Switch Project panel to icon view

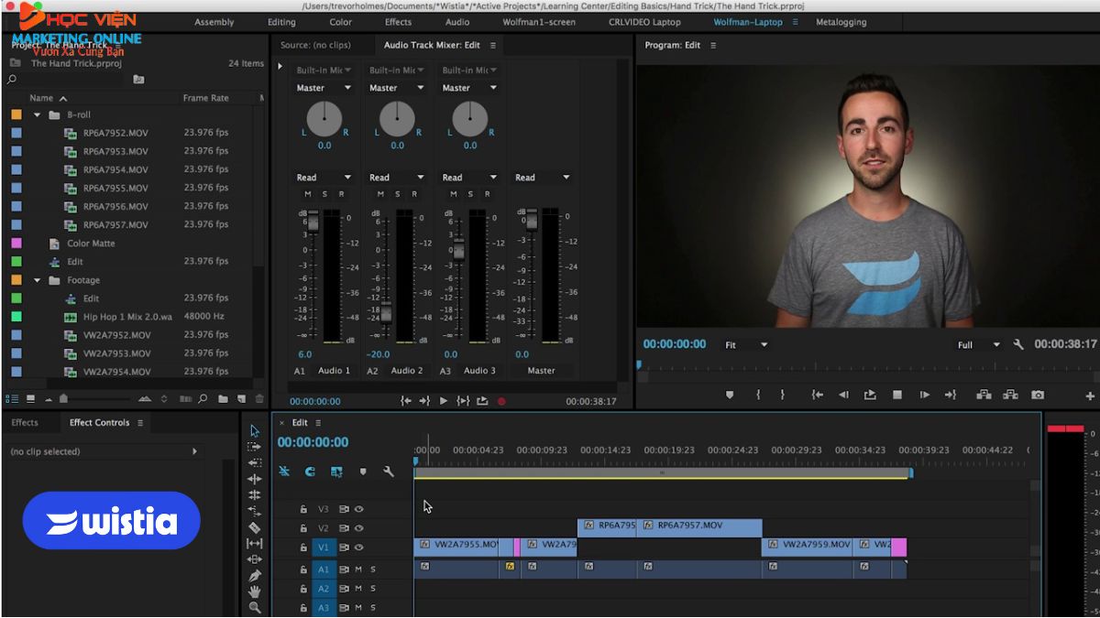[30, 399]
